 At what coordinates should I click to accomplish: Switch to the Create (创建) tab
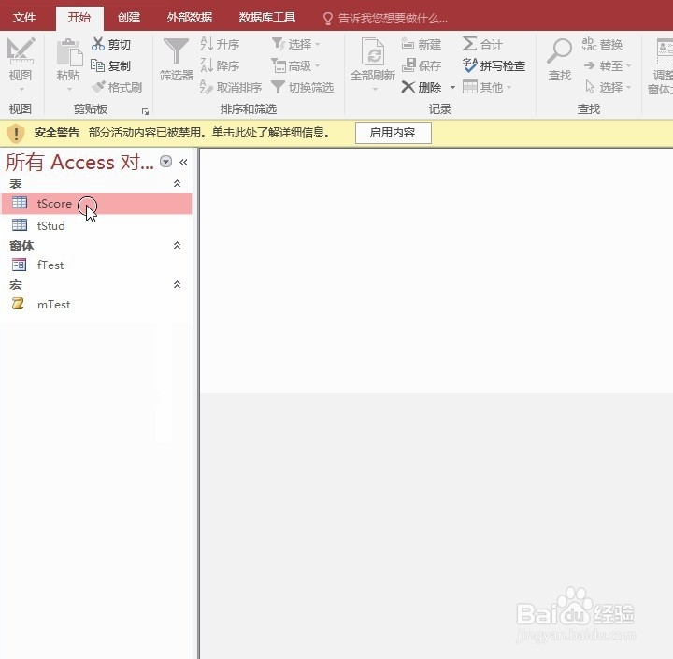coord(129,17)
